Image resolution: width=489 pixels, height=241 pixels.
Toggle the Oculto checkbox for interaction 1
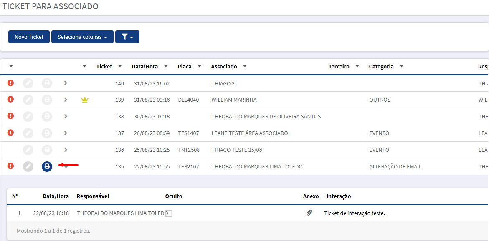pyautogui.click(x=169, y=213)
